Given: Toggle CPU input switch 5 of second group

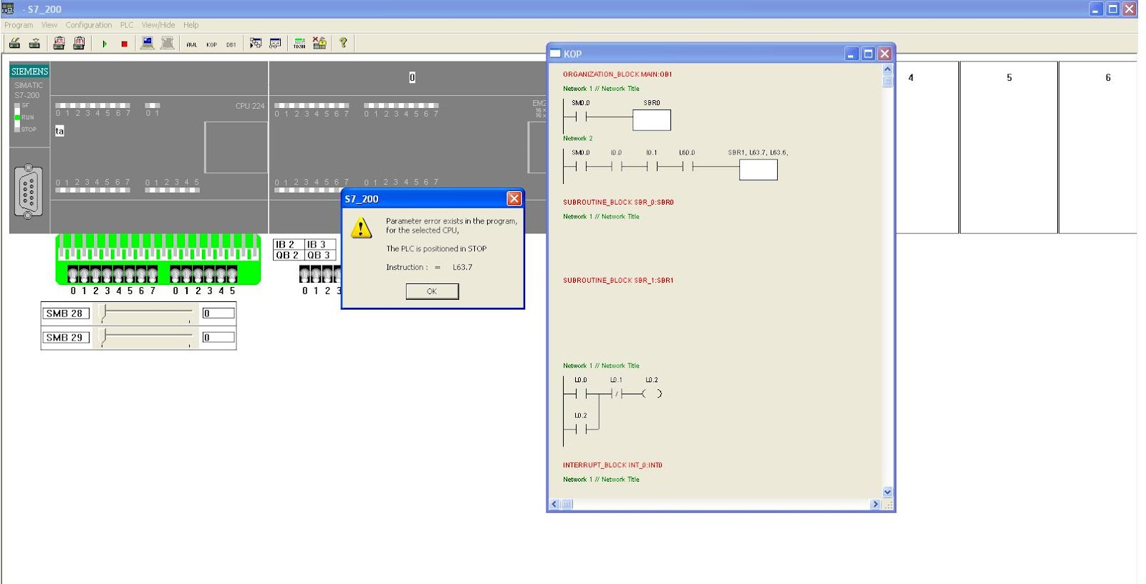Looking at the screenshot, I should 232,275.
